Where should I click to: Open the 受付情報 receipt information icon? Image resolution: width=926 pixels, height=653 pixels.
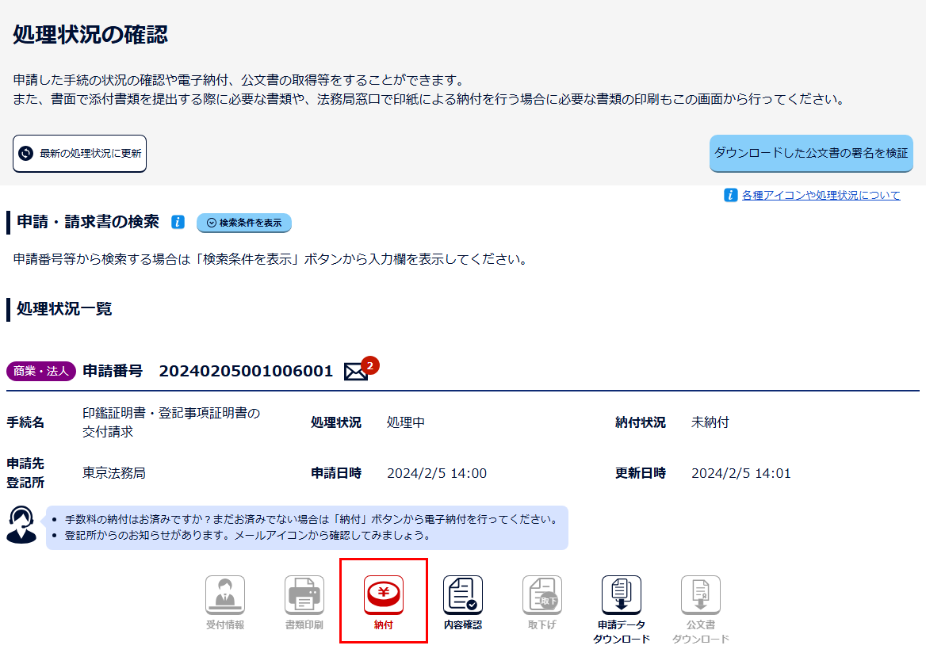[x=225, y=595]
